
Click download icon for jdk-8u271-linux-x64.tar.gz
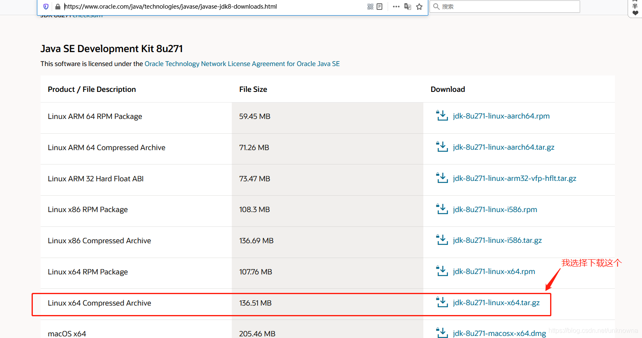coord(442,302)
